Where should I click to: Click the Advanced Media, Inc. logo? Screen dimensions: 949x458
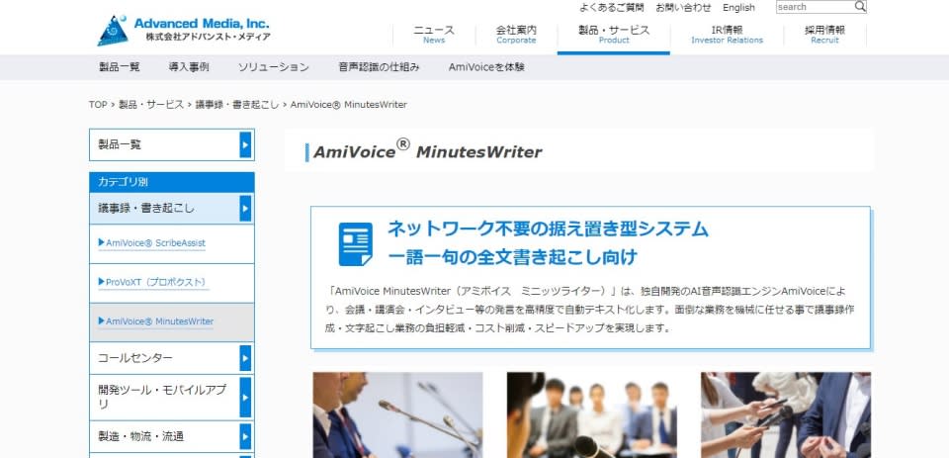pos(184,31)
